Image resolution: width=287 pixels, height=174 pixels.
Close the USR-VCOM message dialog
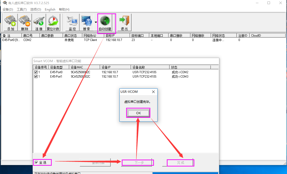coord(153,92)
